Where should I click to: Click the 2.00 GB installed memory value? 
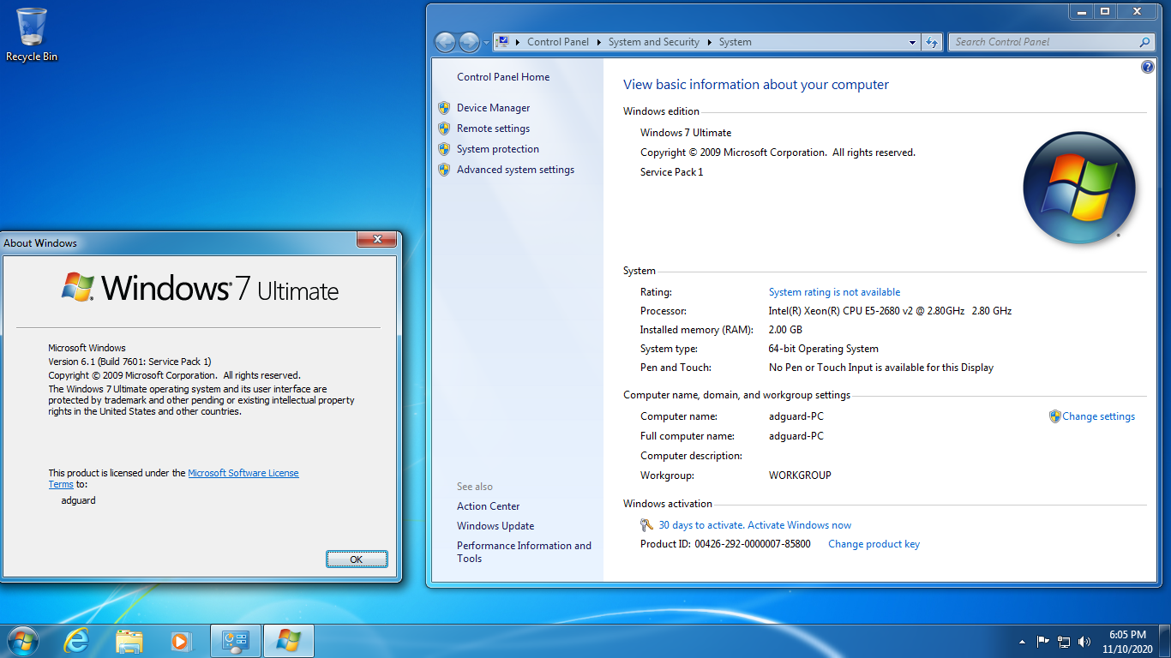(x=785, y=330)
